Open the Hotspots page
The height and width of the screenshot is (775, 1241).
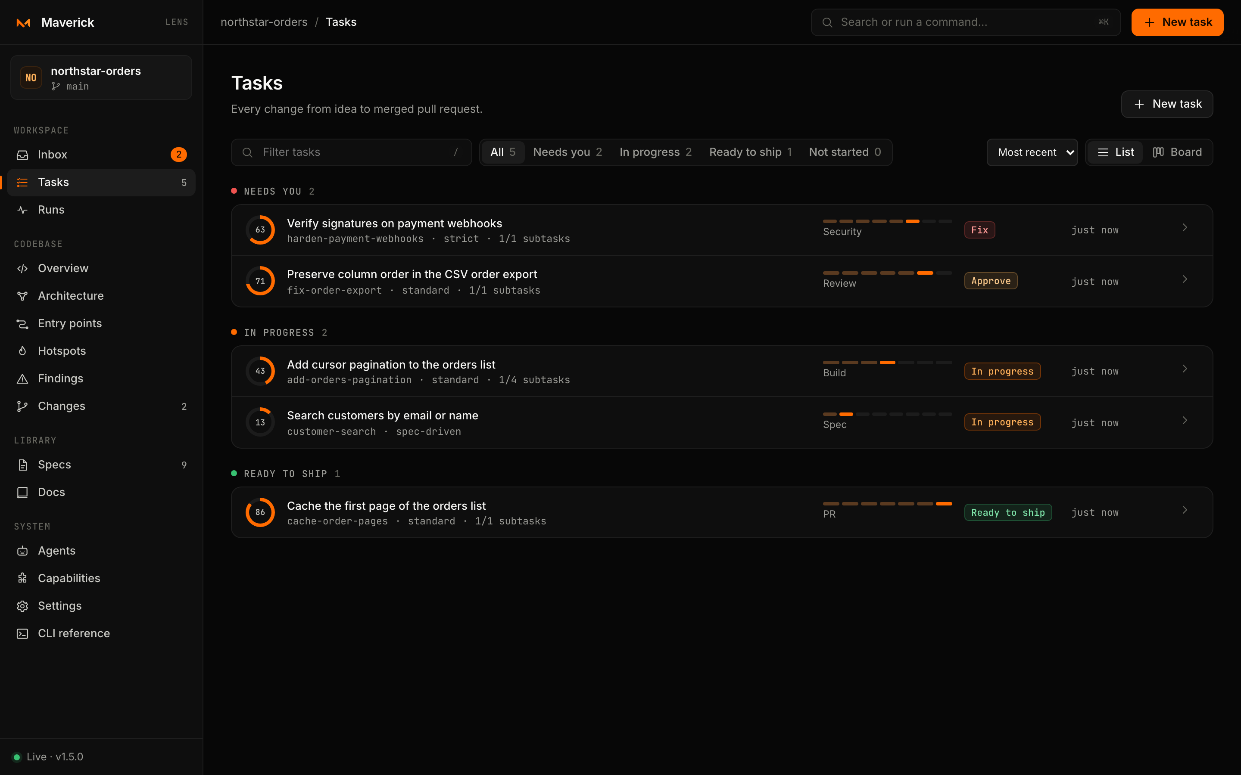[101, 351]
